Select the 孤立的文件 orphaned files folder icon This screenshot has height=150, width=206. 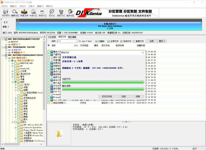pos(18,74)
